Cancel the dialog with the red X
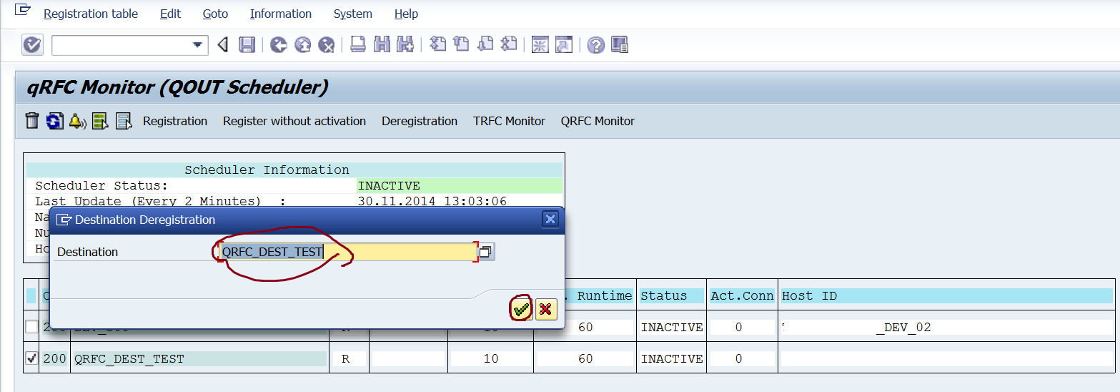The height and width of the screenshot is (392, 1120). pyautogui.click(x=546, y=309)
